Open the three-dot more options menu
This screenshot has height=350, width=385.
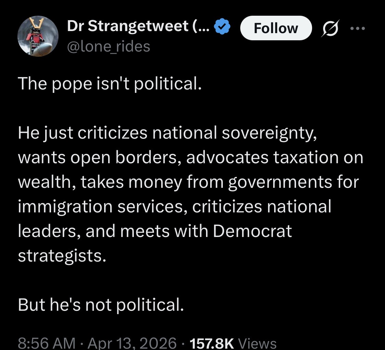point(358,28)
